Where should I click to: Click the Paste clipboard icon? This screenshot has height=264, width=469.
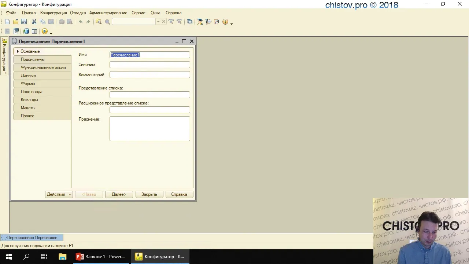point(51,22)
